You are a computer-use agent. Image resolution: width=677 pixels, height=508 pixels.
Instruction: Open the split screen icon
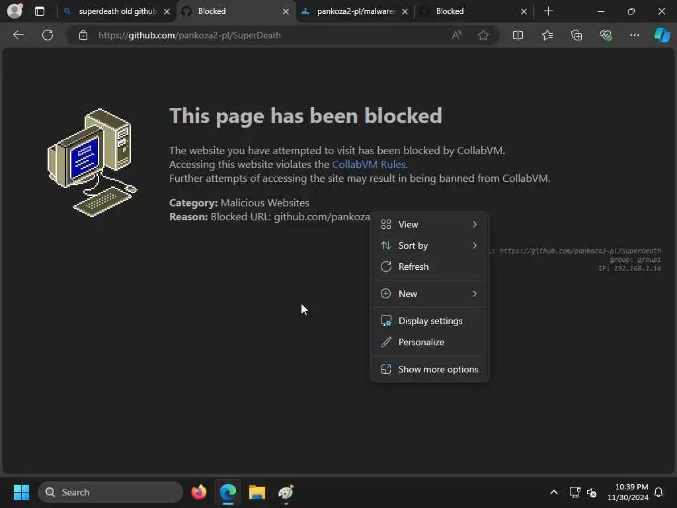(518, 35)
